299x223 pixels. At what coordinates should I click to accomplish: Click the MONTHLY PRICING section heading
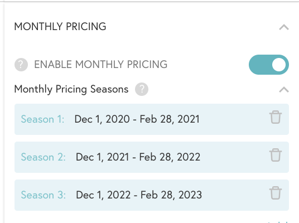60,27
